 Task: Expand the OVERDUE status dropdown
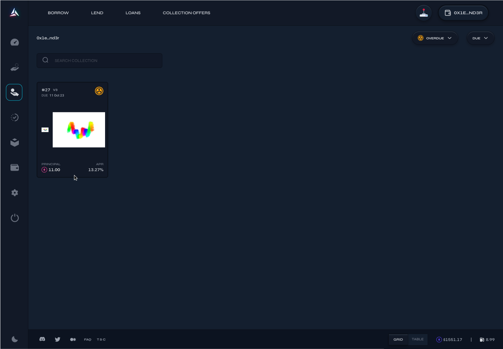tap(435, 38)
